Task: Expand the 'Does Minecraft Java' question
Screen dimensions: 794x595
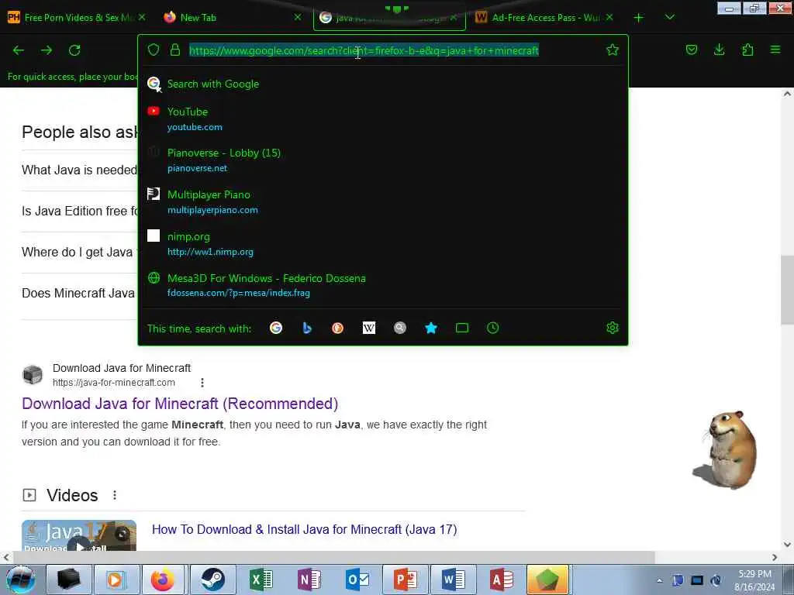Action: pos(79,293)
